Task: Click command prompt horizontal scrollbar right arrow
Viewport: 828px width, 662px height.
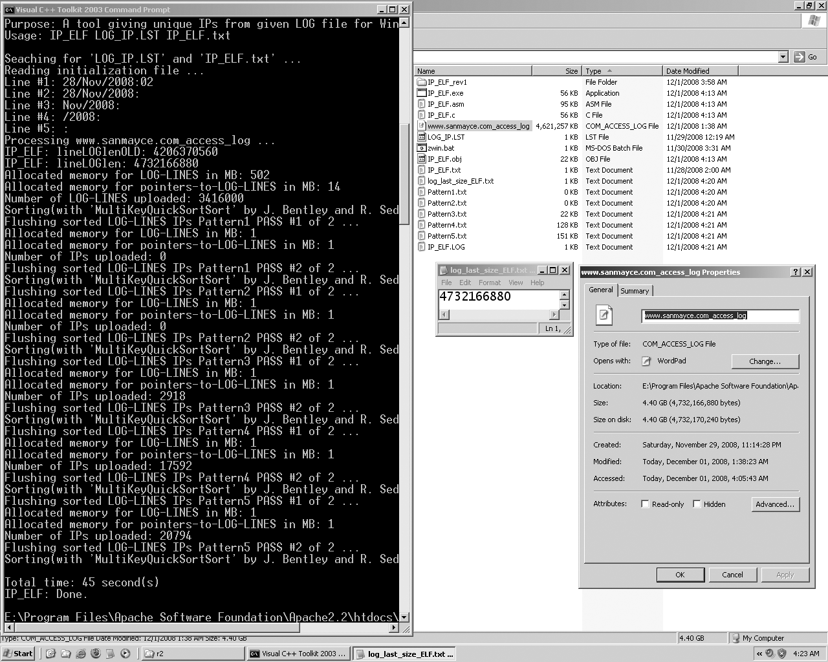Action: click(394, 628)
